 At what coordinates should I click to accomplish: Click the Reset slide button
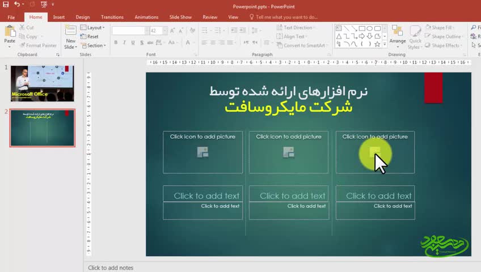[89, 36]
